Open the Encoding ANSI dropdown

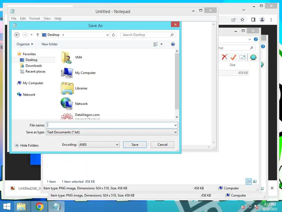pyautogui.click(x=99, y=145)
